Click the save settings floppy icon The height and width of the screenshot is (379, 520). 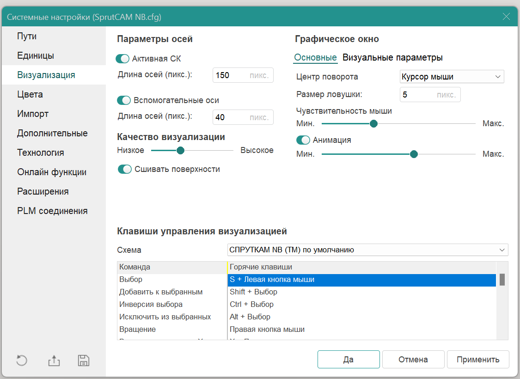click(x=84, y=361)
